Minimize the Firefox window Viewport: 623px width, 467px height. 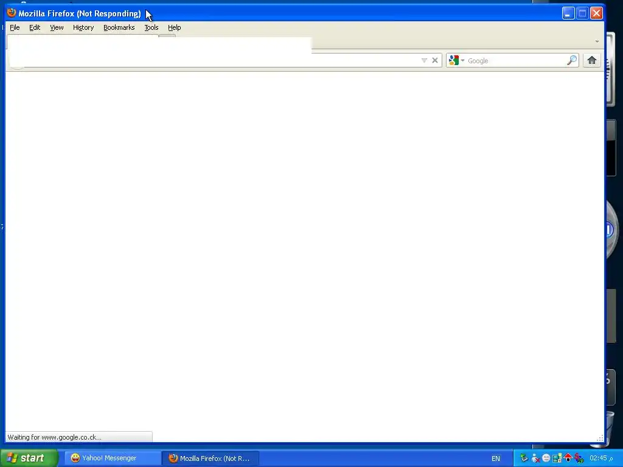pyautogui.click(x=568, y=13)
